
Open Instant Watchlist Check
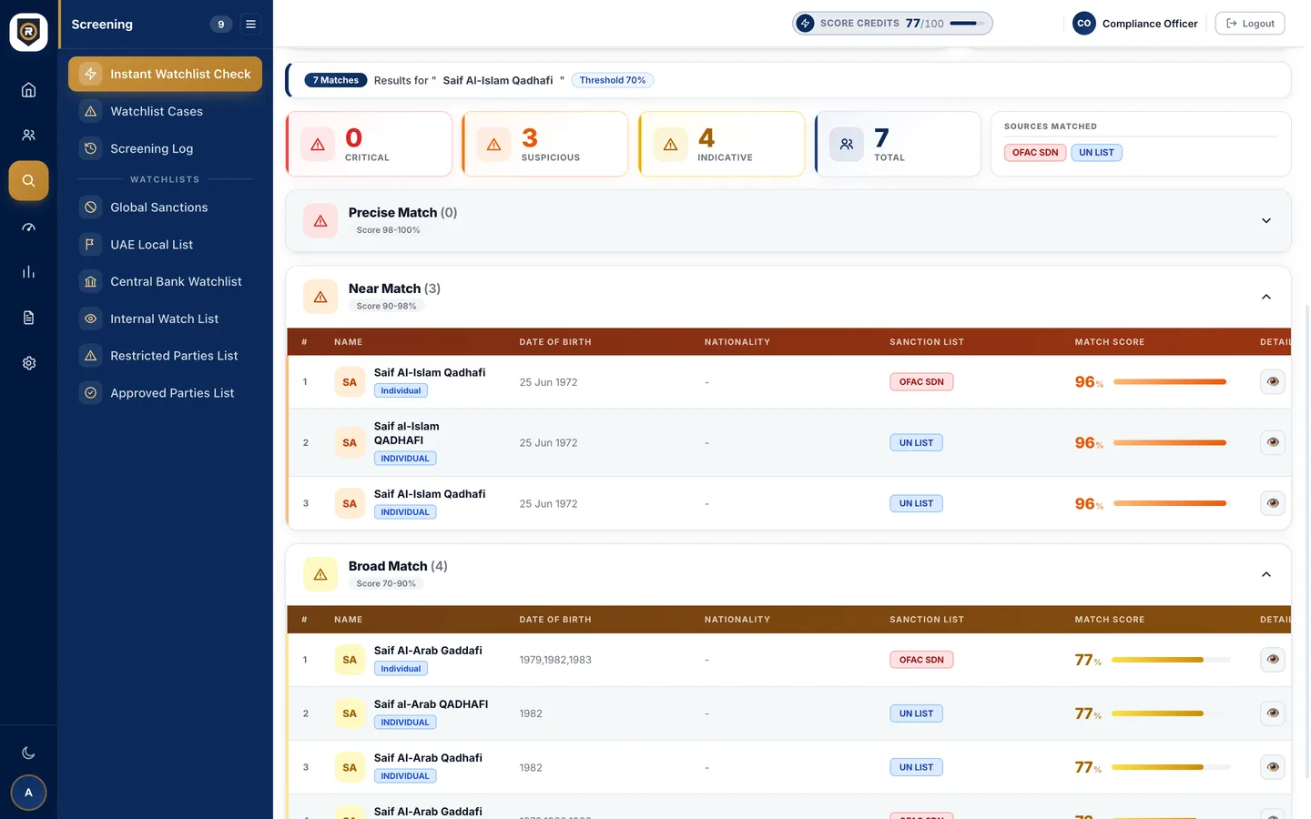pyautogui.click(x=165, y=74)
